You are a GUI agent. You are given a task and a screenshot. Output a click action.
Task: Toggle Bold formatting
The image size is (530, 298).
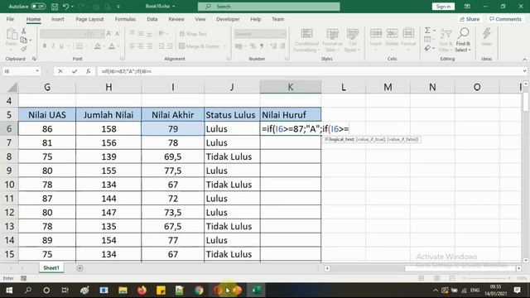[45, 46]
